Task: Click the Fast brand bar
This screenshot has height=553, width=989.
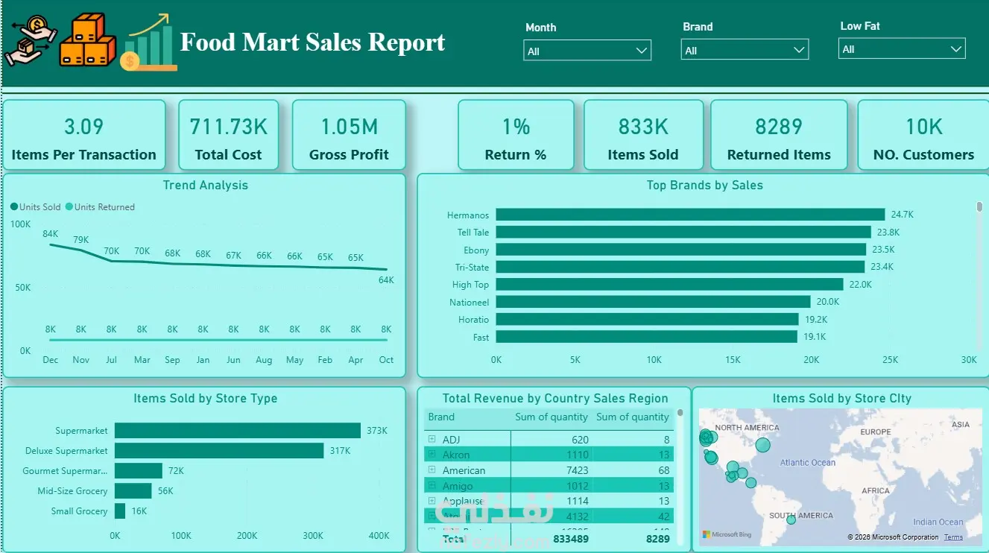Action: (x=647, y=337)
